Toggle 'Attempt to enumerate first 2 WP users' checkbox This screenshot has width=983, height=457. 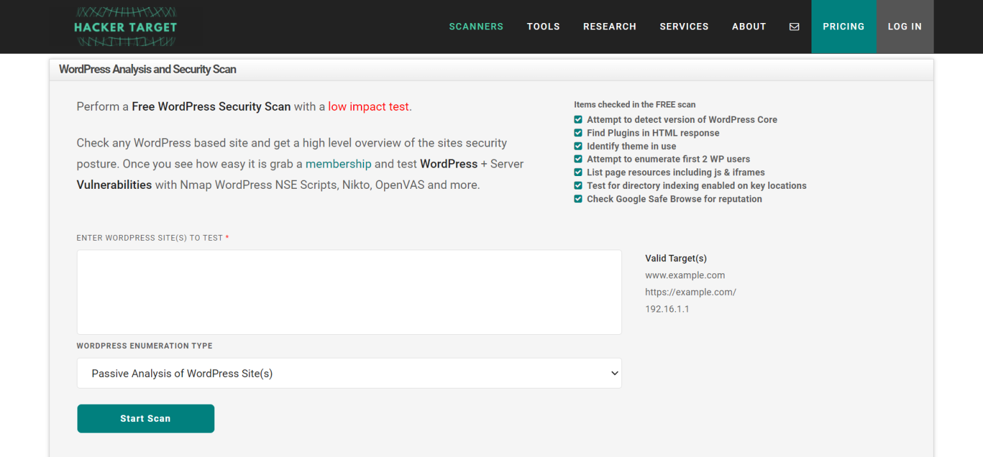click(x=578, y=159)
